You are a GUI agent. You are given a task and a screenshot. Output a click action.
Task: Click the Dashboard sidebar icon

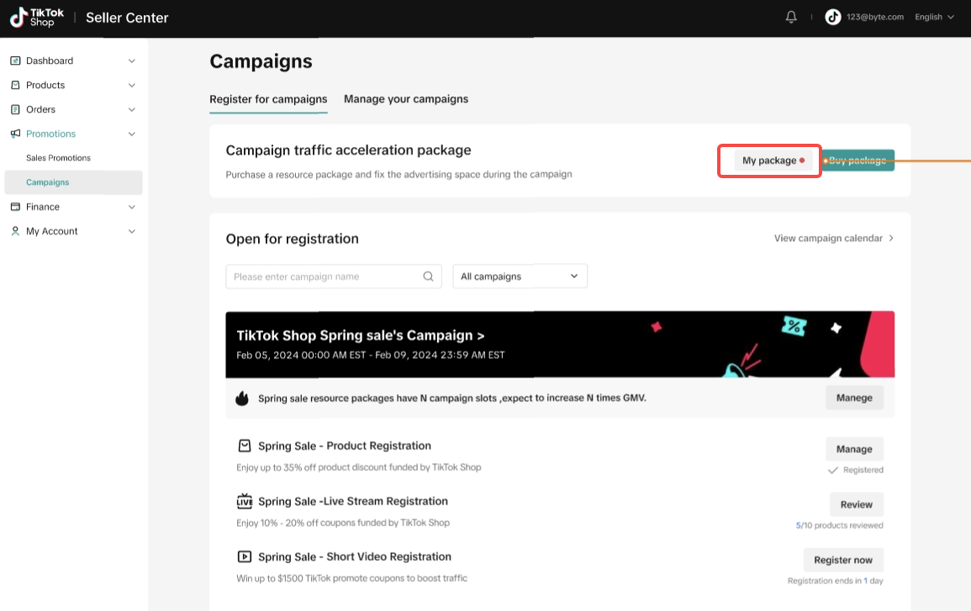(x=15, y=61)
